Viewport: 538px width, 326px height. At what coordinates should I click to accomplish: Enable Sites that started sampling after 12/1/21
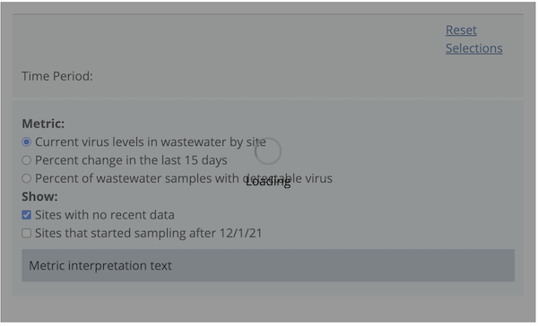(x=26, y=233)
